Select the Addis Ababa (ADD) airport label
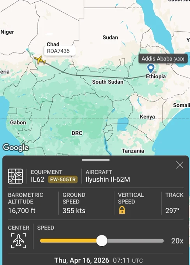 163,58
